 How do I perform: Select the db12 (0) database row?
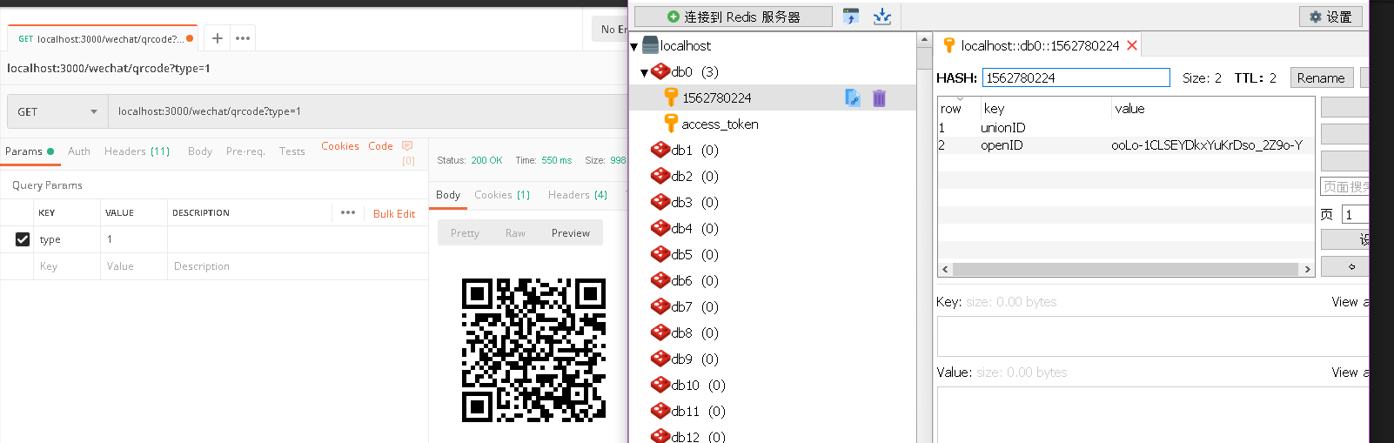(x=773, y=436)
